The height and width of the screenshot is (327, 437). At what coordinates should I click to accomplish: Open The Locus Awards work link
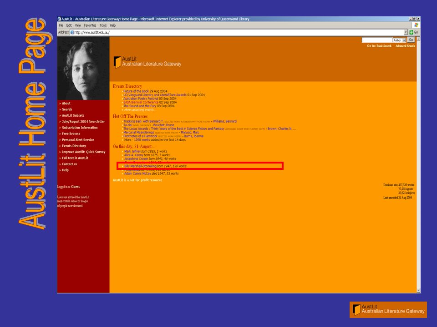pos(174,129)
